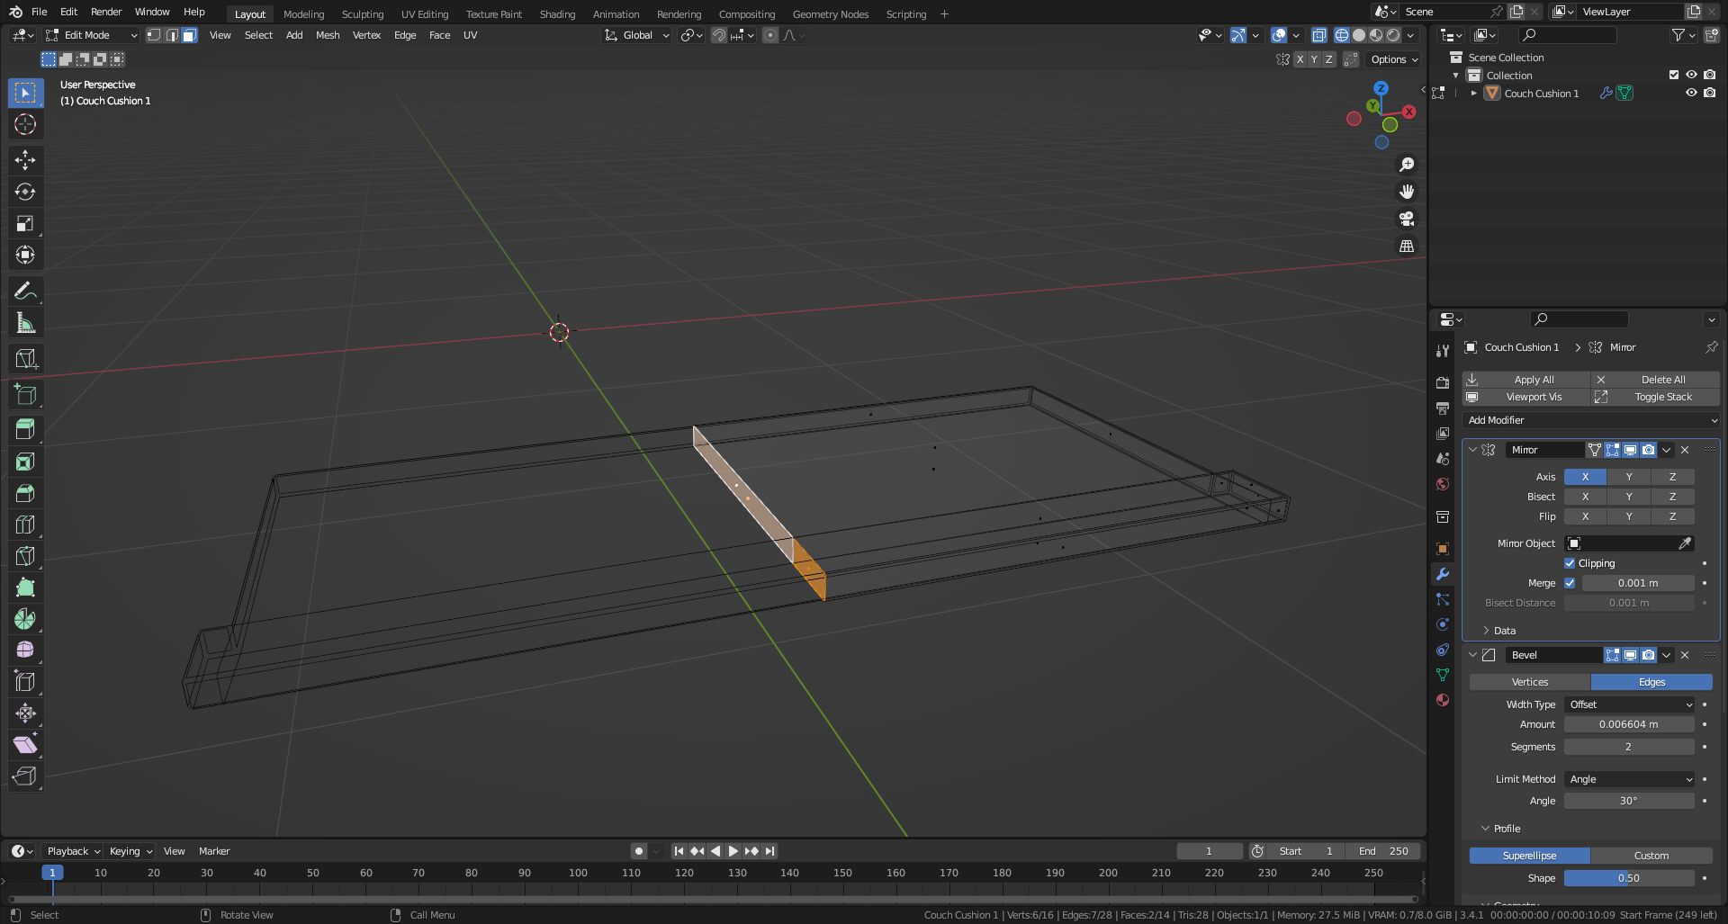The image size is (1728, 924).
Task: Select the Superellipse profile button
Action: tap(1530, 856)
